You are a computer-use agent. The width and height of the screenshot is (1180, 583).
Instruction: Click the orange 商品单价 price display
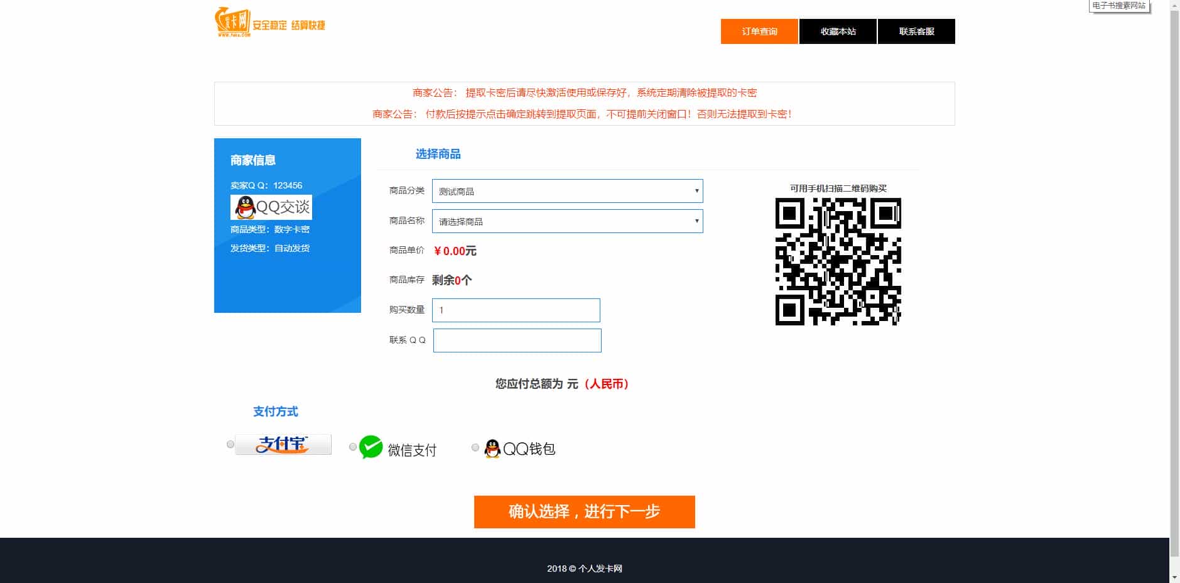click(x=455, y=250)
